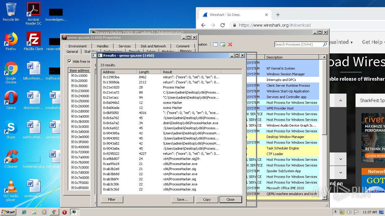
Task: Launch CCleaner desktop shortcut
Action: point(11,159)
